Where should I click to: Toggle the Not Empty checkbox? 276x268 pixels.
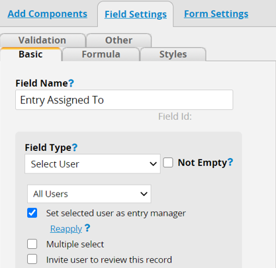[168, 163]
